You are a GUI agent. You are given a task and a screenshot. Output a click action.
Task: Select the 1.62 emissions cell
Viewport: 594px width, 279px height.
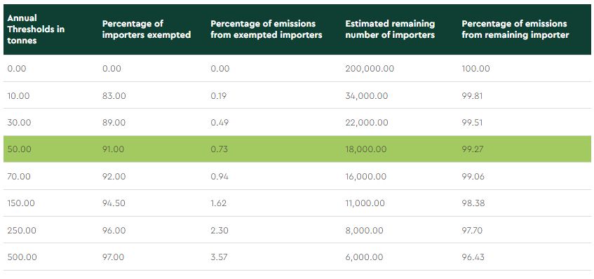click(218, 203)
